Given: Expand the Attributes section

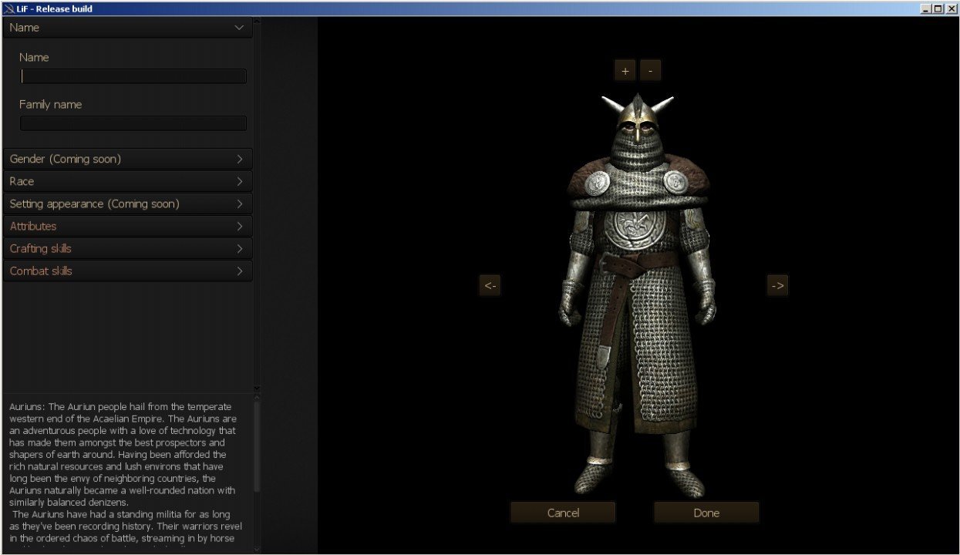Looking at the screenshot, I should (128, 226).
